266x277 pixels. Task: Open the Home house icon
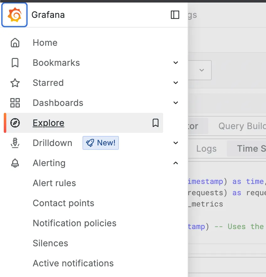pos(15,43)
